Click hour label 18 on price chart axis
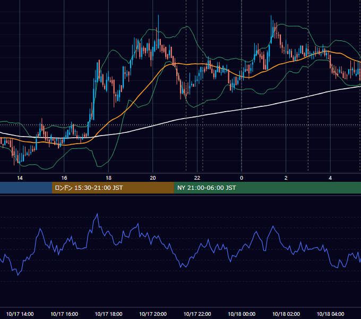 click(x=108, y=178)
